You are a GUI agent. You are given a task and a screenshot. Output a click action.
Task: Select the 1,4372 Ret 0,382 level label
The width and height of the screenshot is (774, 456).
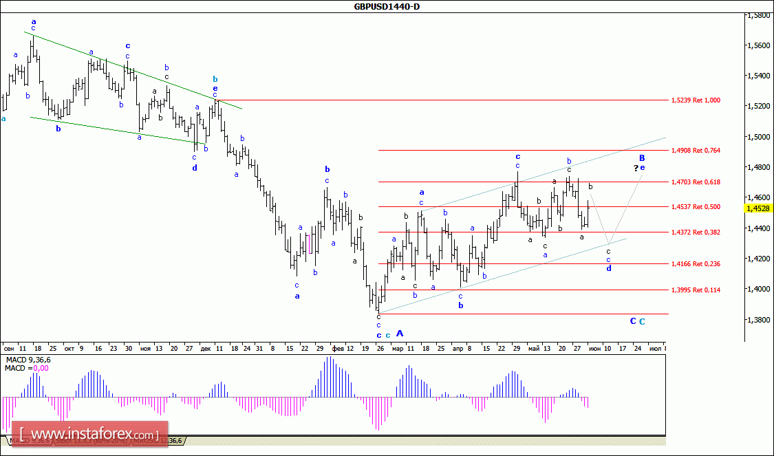(696, 232)
